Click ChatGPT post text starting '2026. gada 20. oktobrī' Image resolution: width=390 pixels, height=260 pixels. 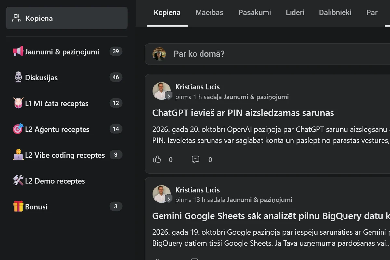coord(271,135)
